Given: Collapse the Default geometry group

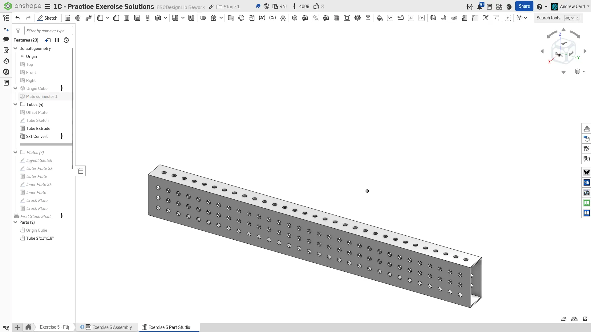Looking at the screenshot, I should [15, 48].
